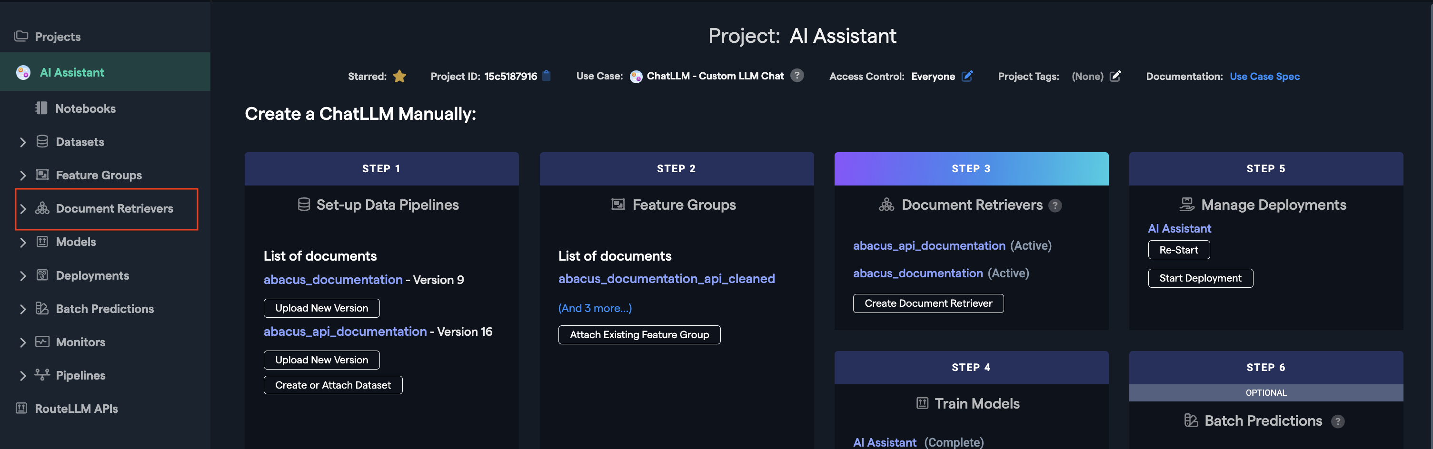The height and width of the screenshot is (449, 1433).
Task: Expand the Feature Groups sidebar section
Action: click(23, 176)
